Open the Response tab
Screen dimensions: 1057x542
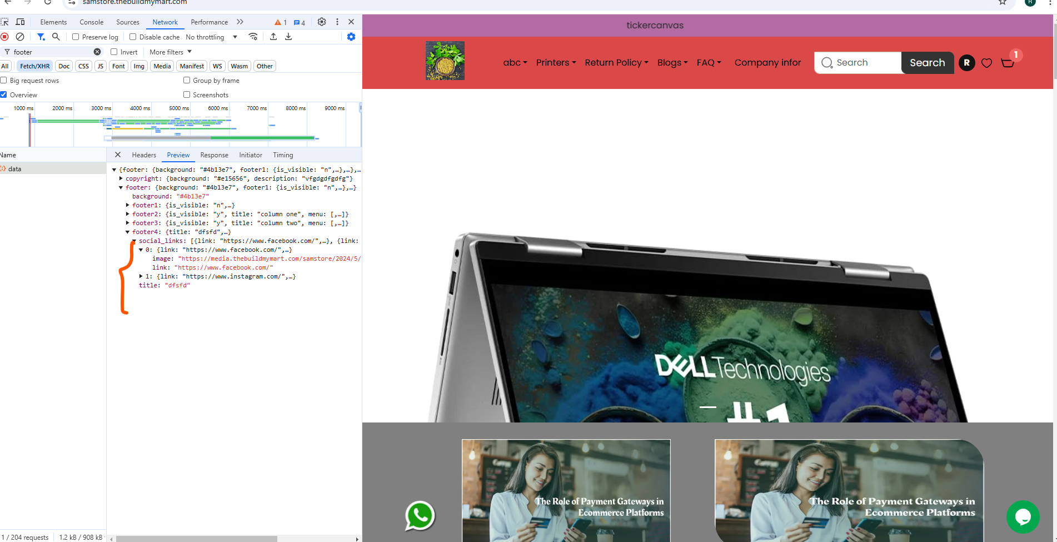pos(215,155)
